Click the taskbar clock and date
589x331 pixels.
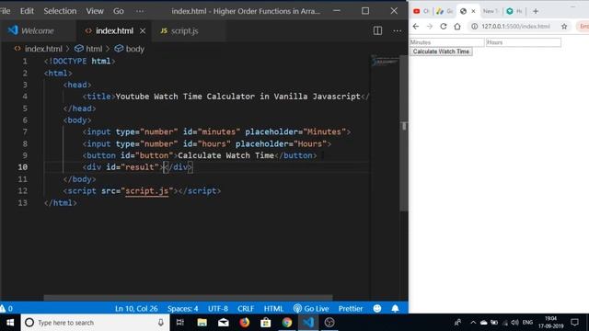(x=550, y=323)
